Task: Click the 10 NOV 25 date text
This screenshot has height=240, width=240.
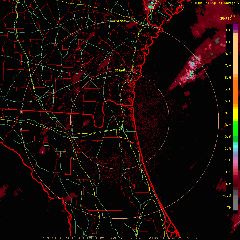Action: (172, 238)
